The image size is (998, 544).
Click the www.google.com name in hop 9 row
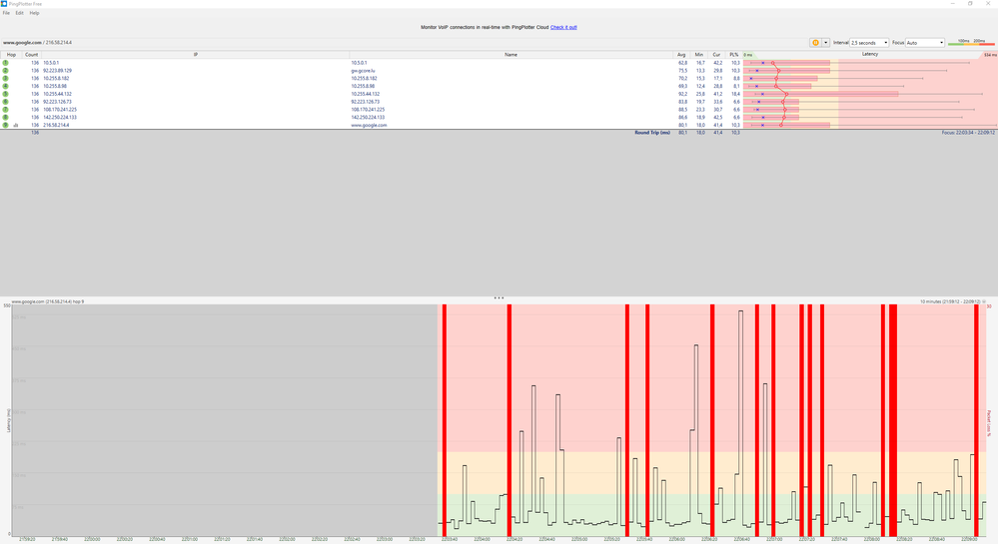point(370,126)
